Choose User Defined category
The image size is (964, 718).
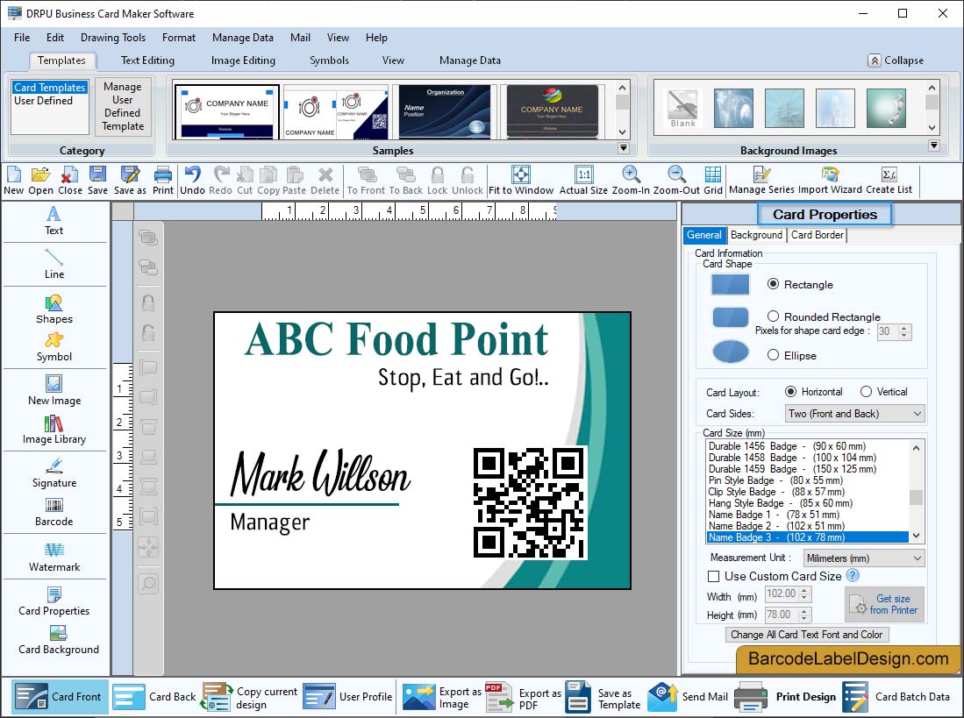tap(43, 101)
